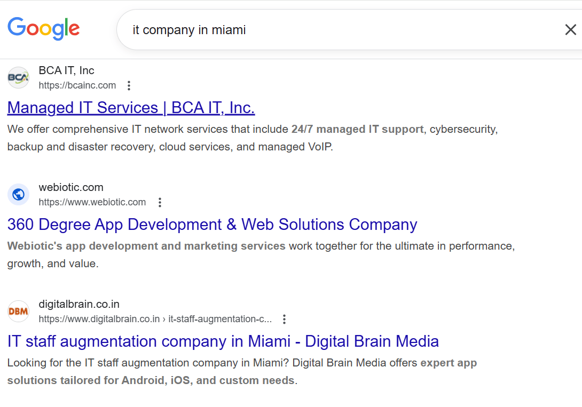
Task: Clear the search query with the X icon
Action: click(x=570, y=30)
